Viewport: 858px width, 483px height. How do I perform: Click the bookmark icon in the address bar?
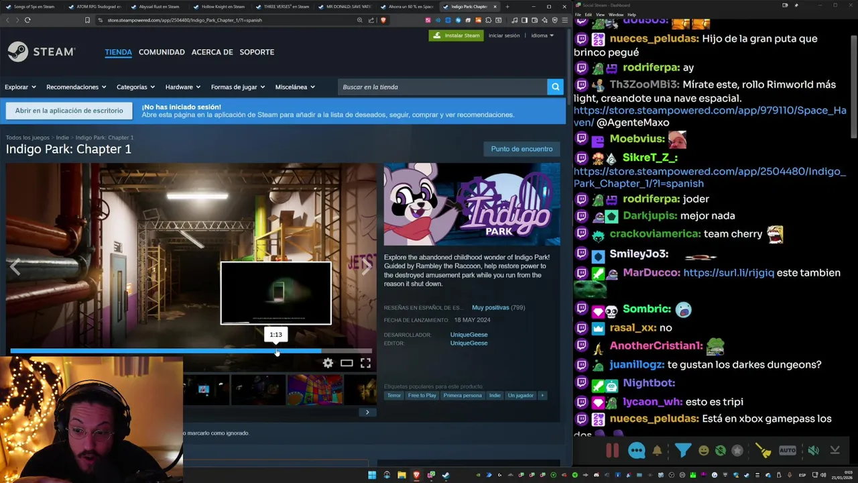pyautogui.click(x=87, y=20)
